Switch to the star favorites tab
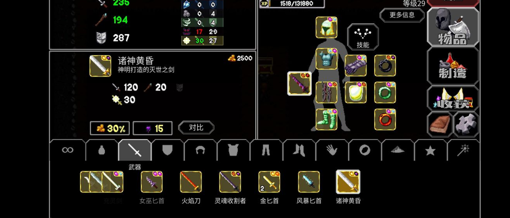This screenshot has height=218, width=510. point(430,151)
